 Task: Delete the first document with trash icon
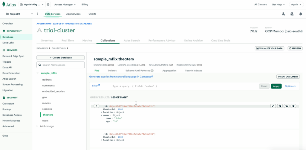point(293,106)
